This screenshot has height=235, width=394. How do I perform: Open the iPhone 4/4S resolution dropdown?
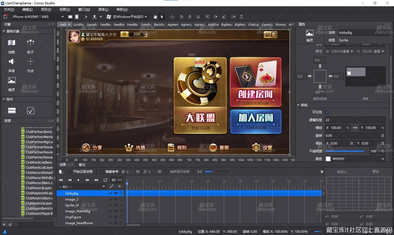point(62,17)
